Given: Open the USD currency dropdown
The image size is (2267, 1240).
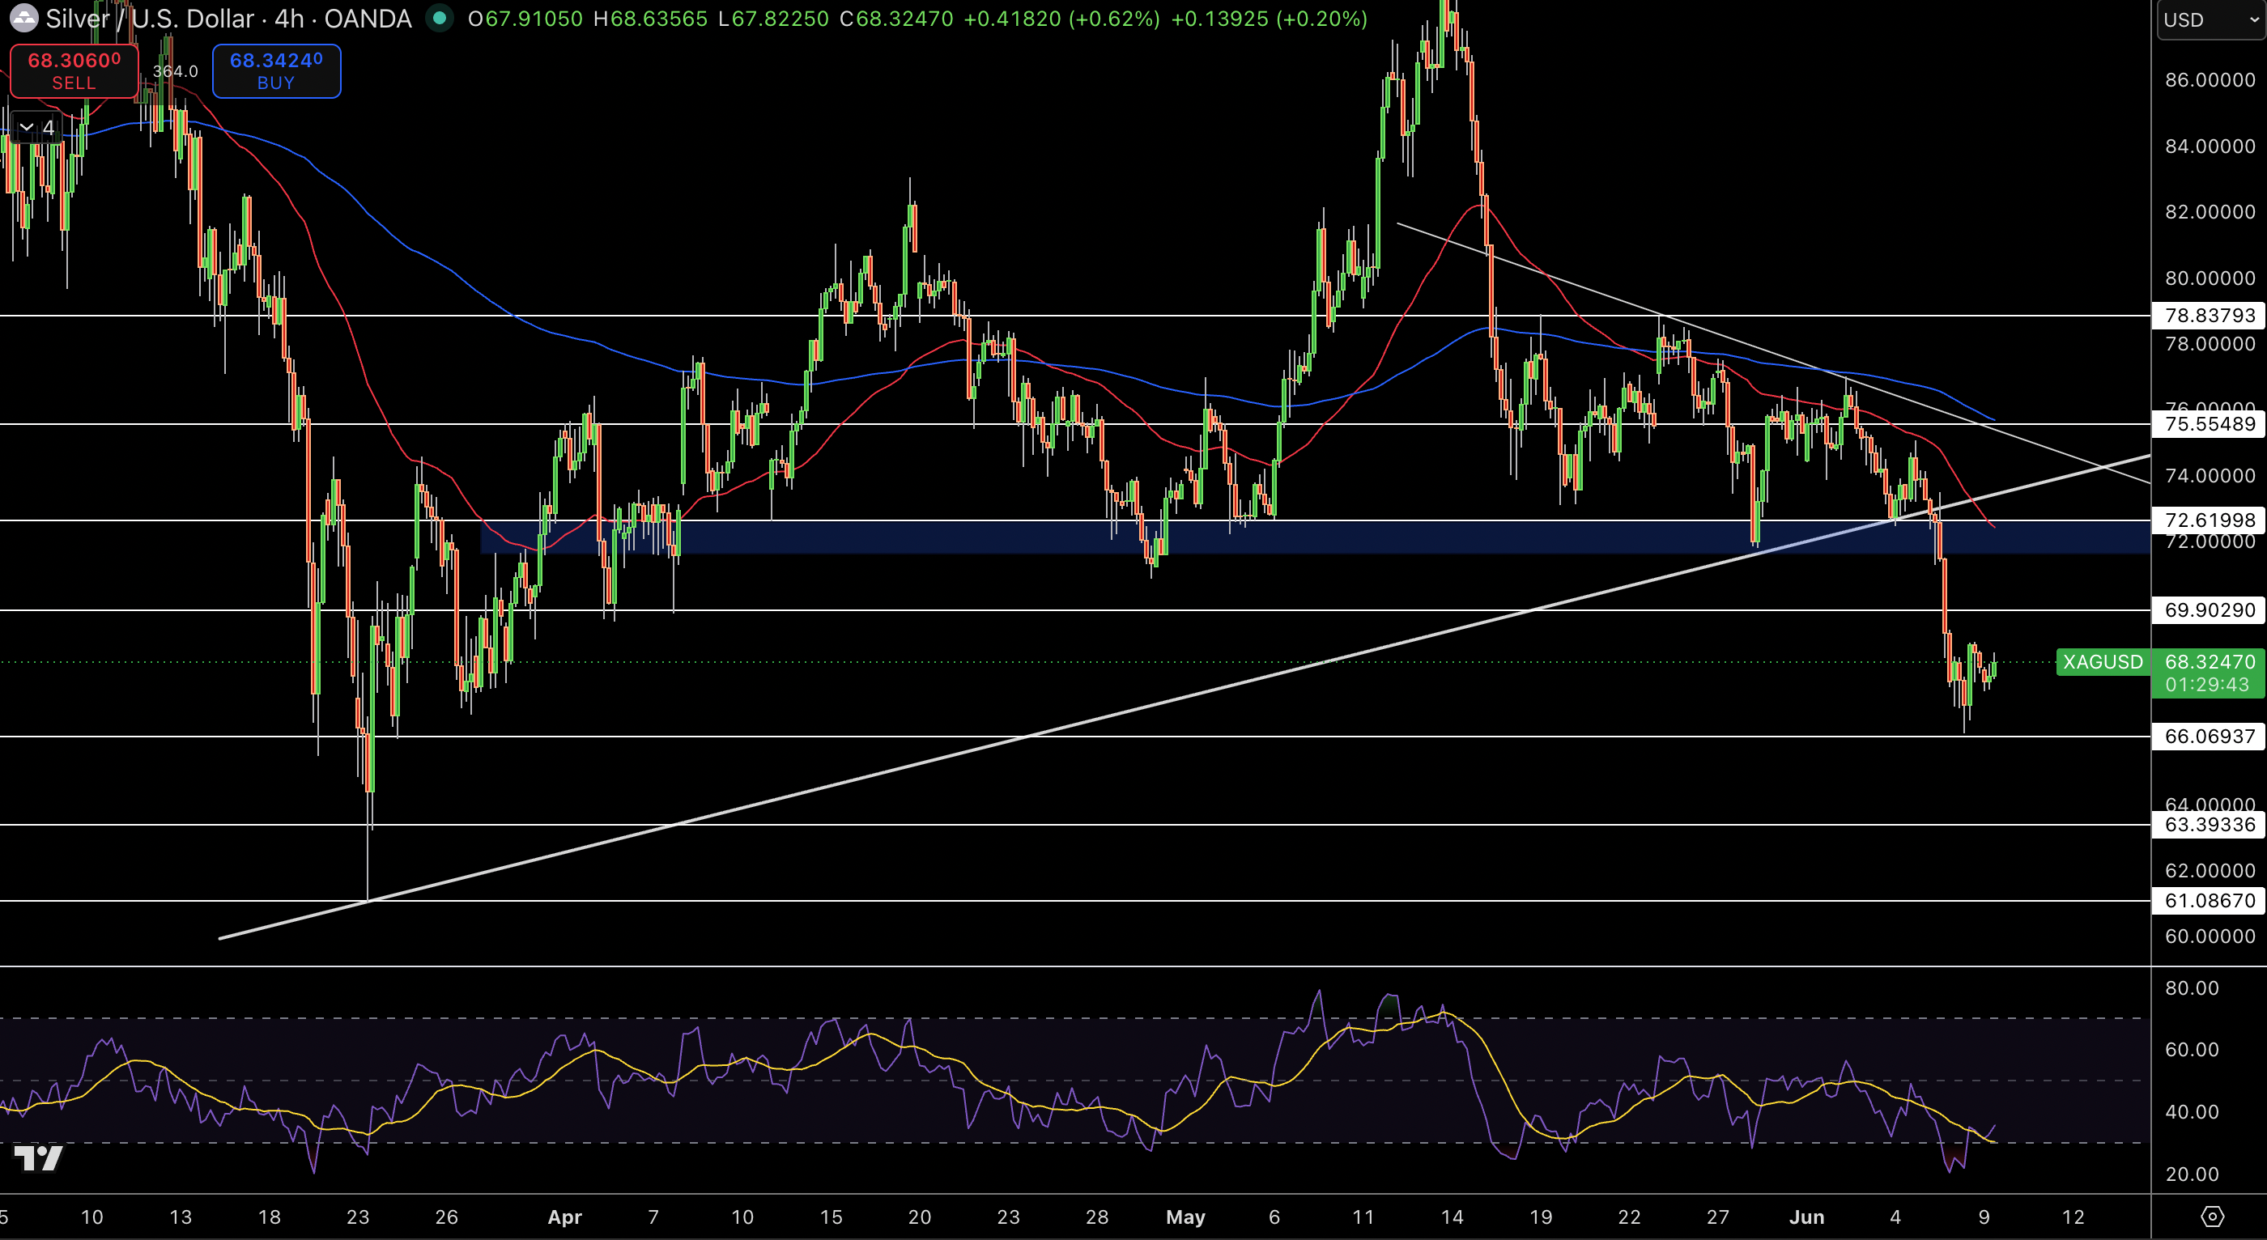Looking at the screenshot, I should click(2210, 19).
